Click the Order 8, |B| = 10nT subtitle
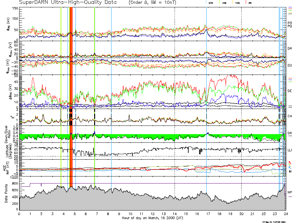The height and width of the screenshot is (223, 292). [155, 3]
